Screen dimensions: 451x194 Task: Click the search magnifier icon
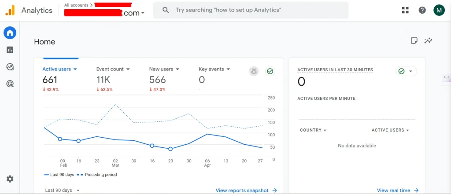tap(166, 10)
